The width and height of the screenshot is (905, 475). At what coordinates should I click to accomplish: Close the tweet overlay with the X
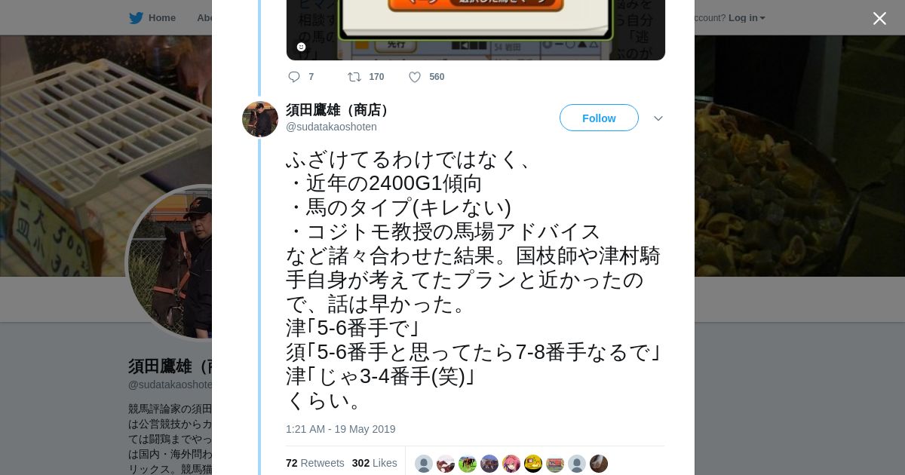coord(879,19)
